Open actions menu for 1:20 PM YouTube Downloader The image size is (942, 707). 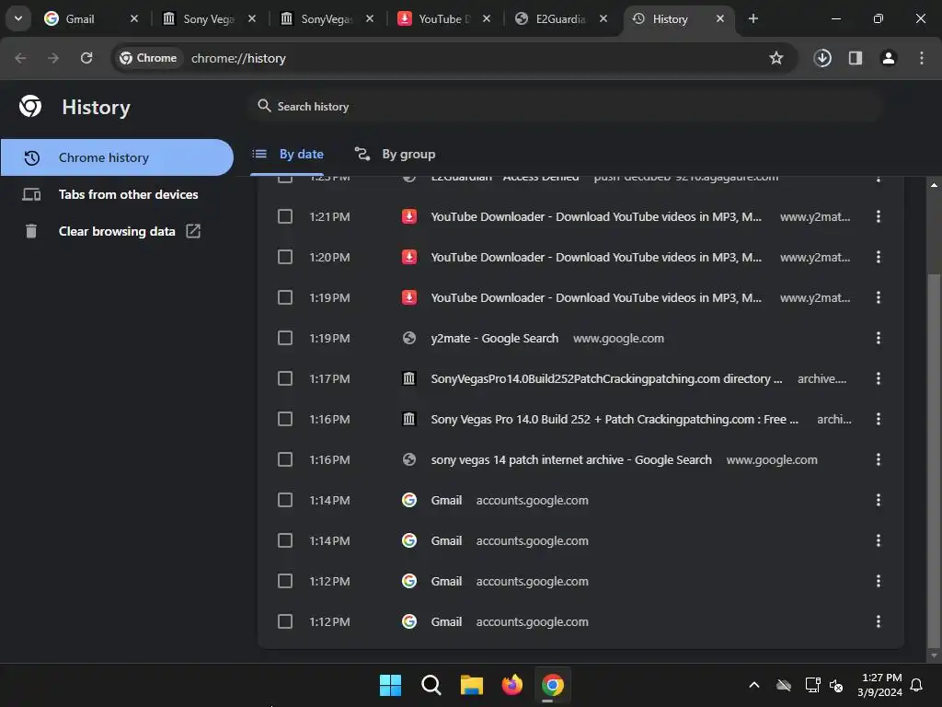tap(879, 257)
